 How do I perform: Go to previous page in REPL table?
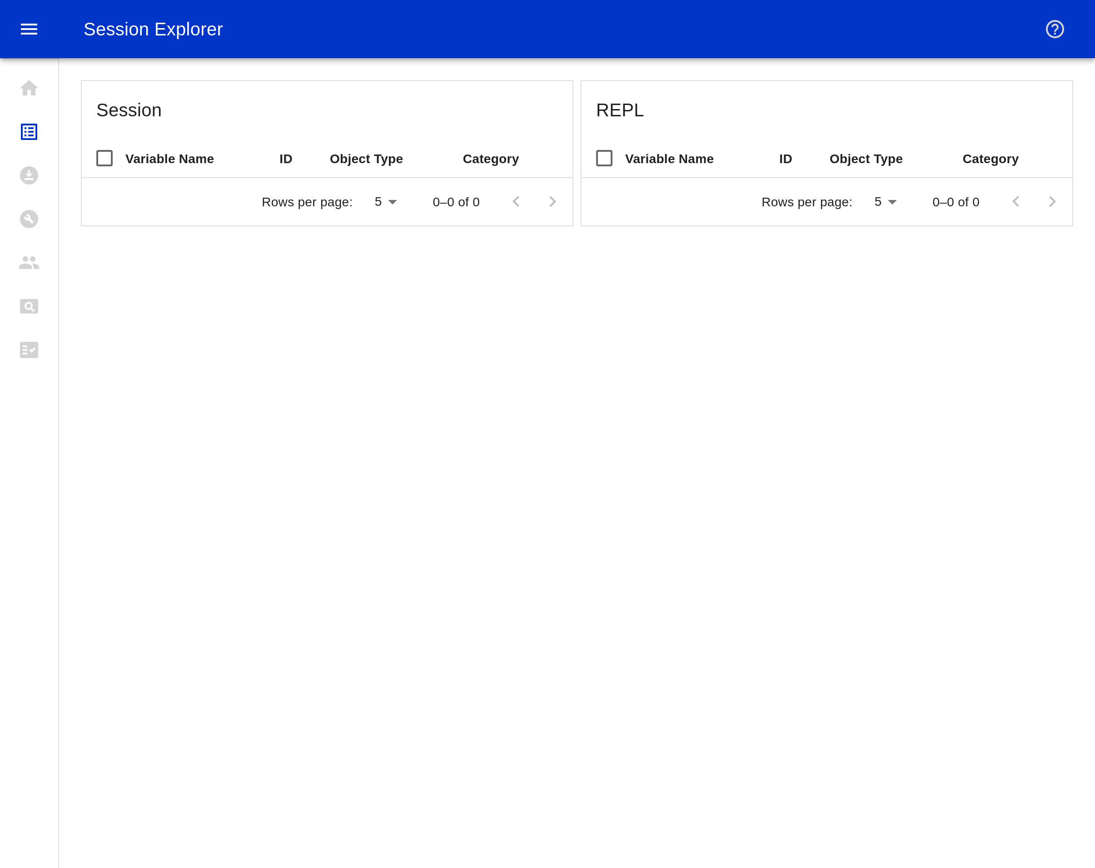[x=1016, y=202]
